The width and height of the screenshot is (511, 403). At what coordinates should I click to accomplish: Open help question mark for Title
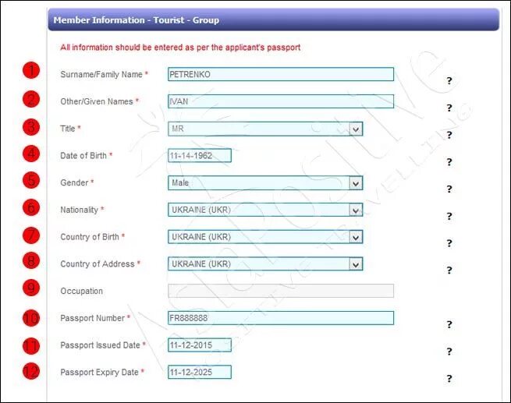[449, 135]
